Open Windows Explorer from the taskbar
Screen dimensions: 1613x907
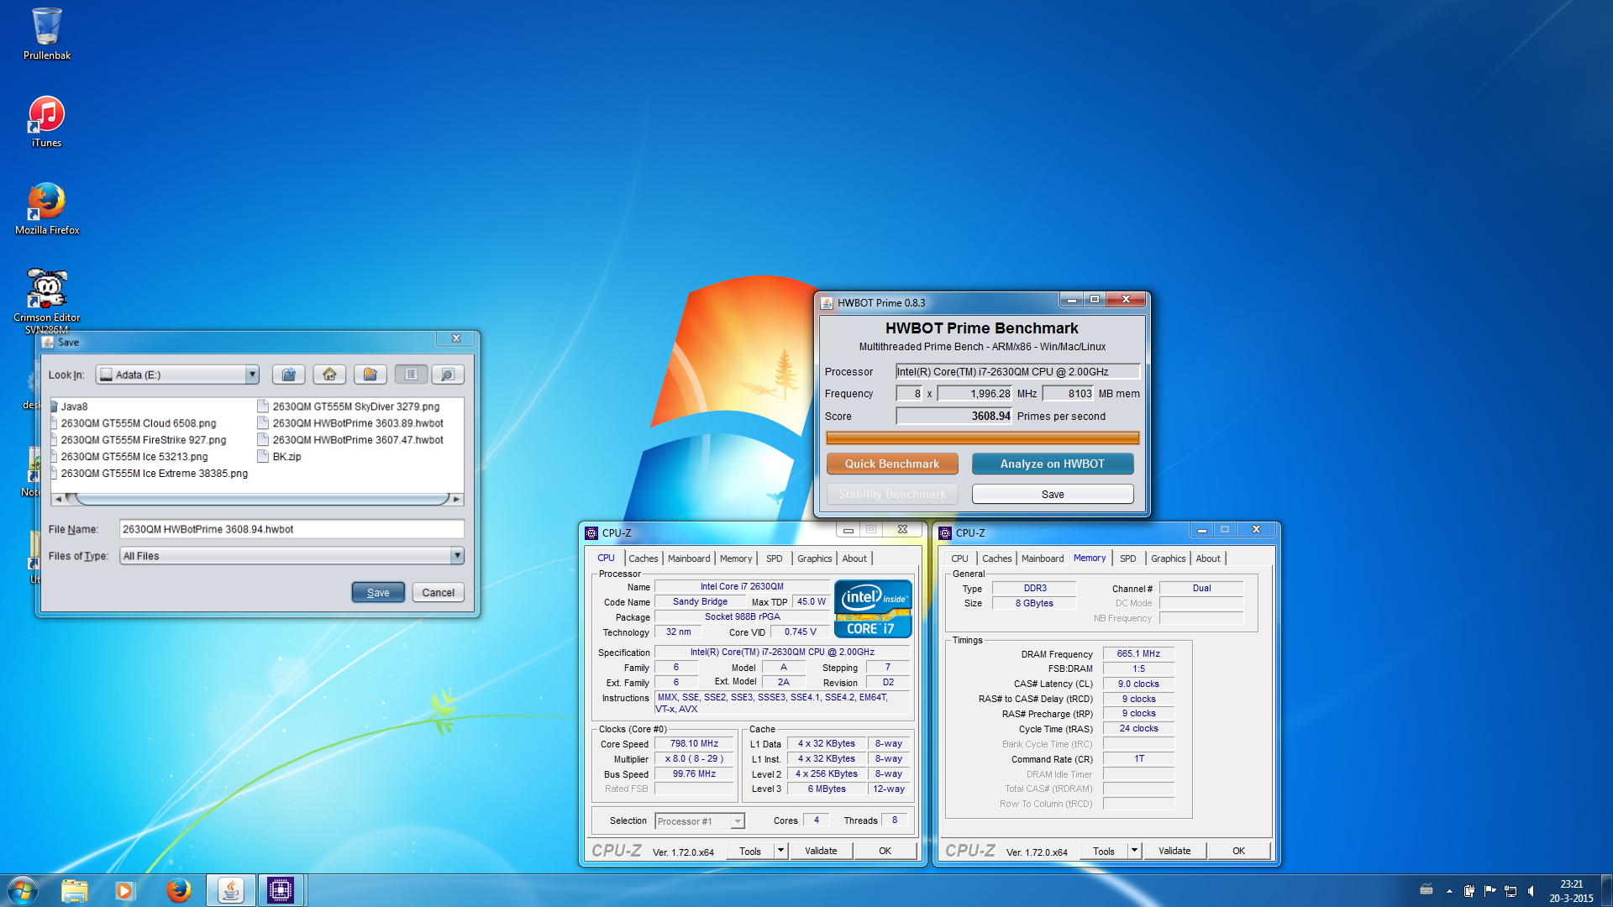(x=74, y=890)
